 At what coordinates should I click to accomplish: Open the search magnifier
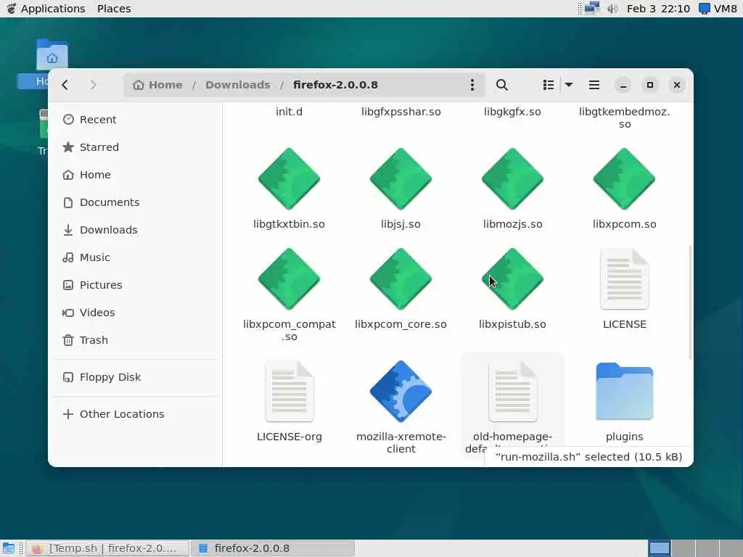pyautogui.click(x=502, y=86)
